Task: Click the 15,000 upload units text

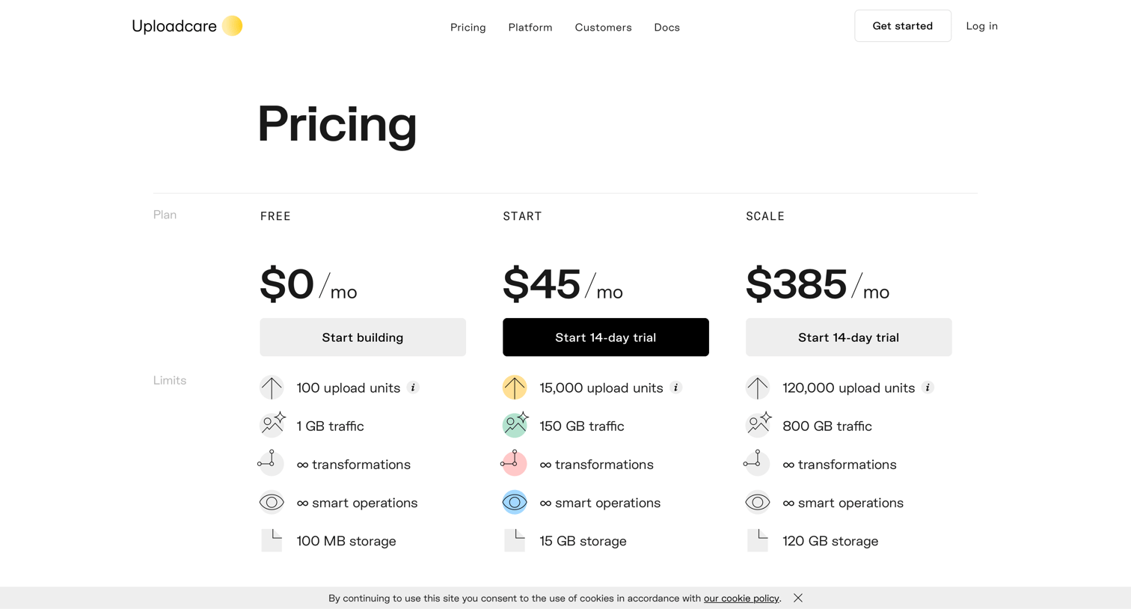Action: click(601, 388)
